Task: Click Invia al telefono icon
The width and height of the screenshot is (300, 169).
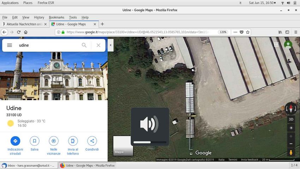Action: pos(73,141)
